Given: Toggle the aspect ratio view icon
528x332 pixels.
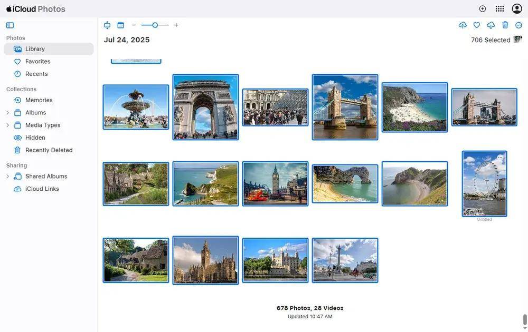Looking at the screenshot, I should point(107,25).
